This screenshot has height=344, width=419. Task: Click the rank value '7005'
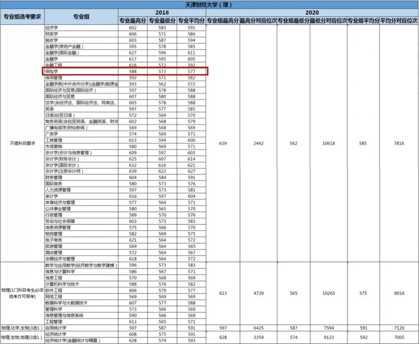pyautogui.click(x=399, y=337)
